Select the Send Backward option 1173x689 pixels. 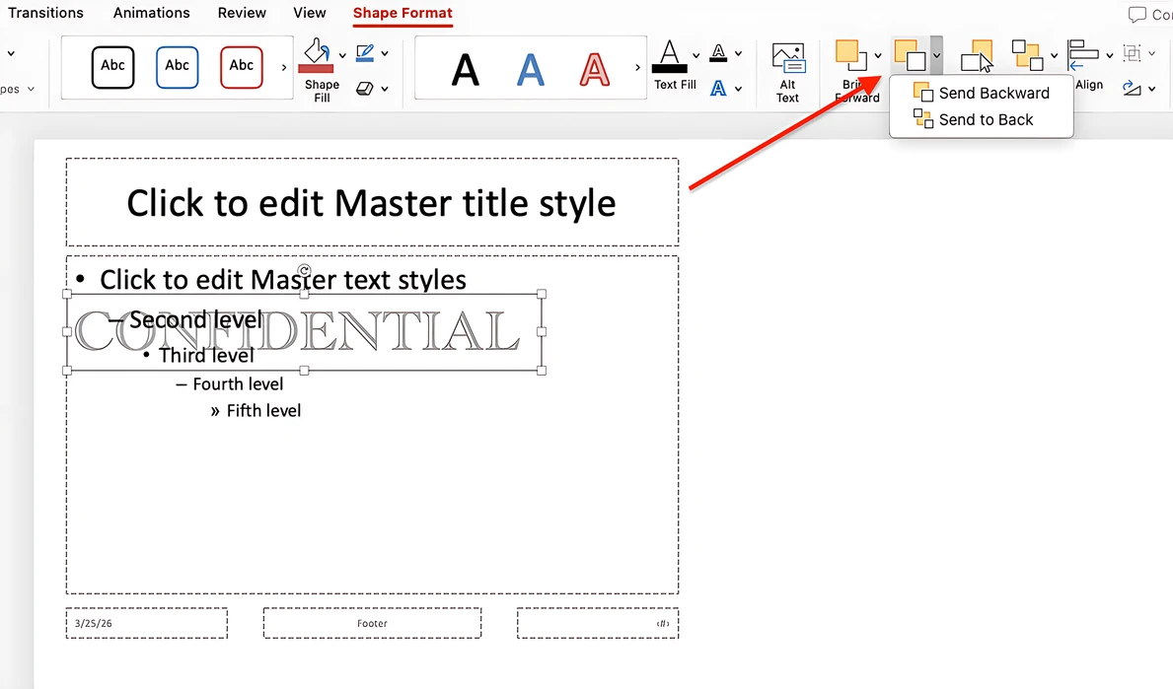(x=990, y=93)
